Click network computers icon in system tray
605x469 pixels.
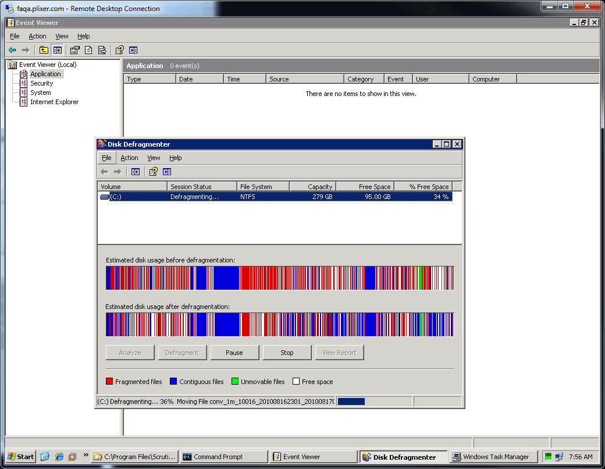[559, 457]
